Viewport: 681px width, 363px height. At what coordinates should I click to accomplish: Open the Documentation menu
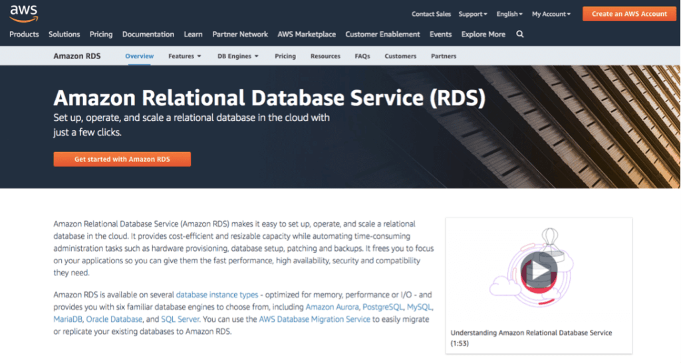tap(148, 35)
